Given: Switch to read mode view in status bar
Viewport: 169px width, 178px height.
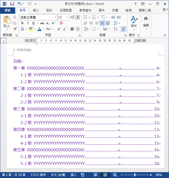Looking at the screenshot, I should coord(95,175).
